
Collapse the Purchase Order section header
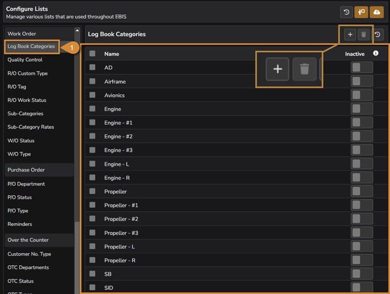[x=39, y=170]
